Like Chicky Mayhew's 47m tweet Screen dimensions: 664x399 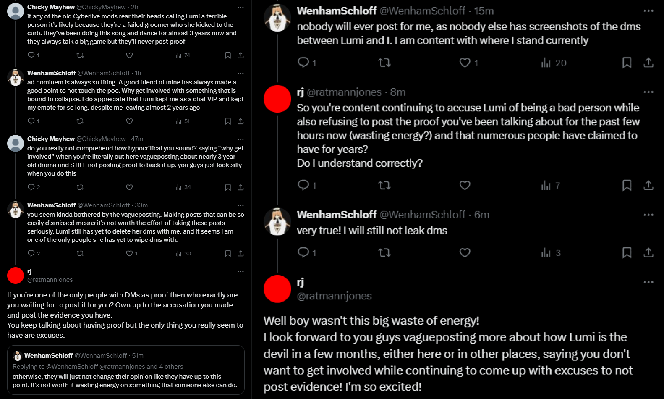coord(129,187)
